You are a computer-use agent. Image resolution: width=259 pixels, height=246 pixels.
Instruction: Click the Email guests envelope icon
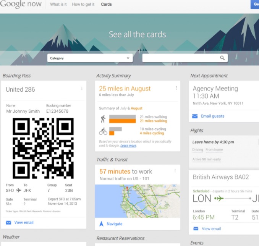click(195, 116)
